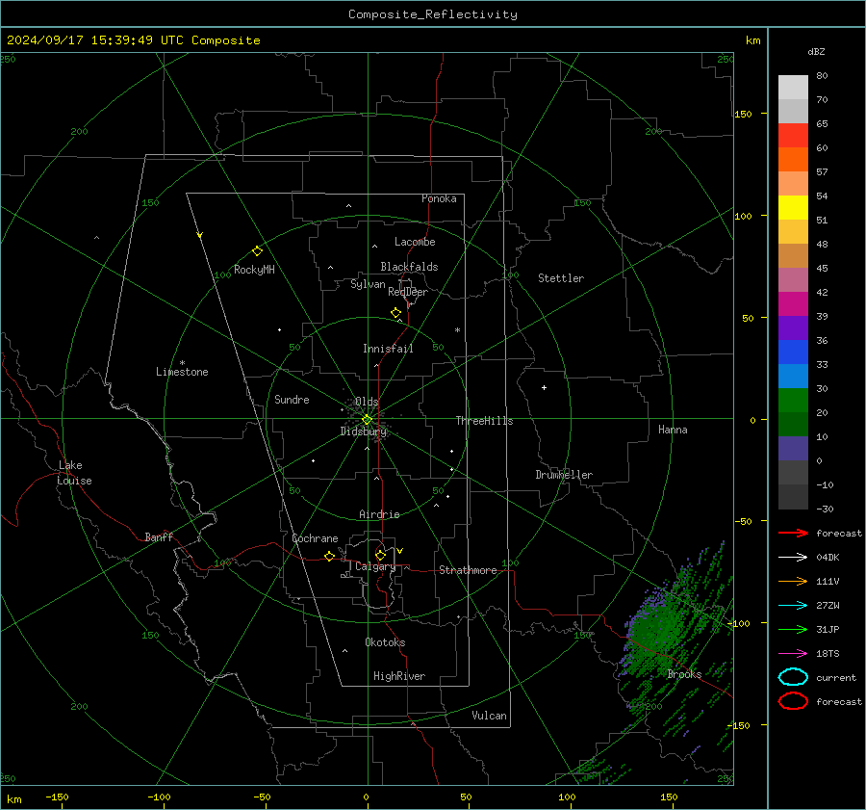Select the bright green 20-30 dBZ swatch

793,401
